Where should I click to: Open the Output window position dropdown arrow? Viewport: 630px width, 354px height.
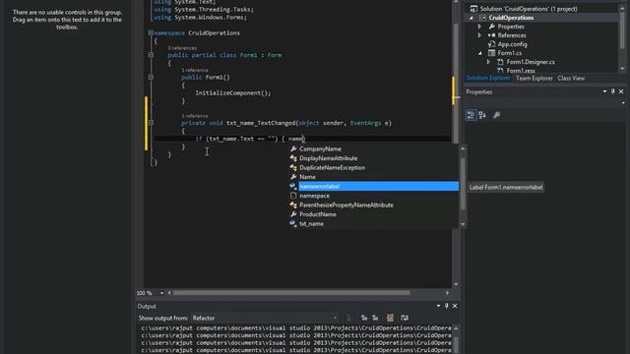point(438,306)
